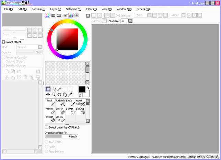Select the Rotate view tool
Image resolution: width=221 pixels, height=160 pixels.
(59, 95)
